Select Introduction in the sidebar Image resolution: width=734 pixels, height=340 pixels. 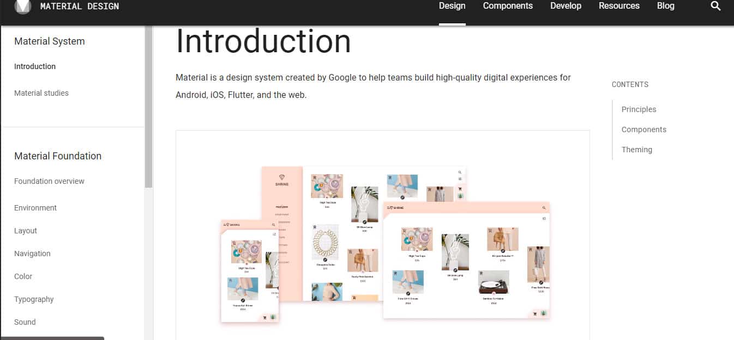pos(35,66)
